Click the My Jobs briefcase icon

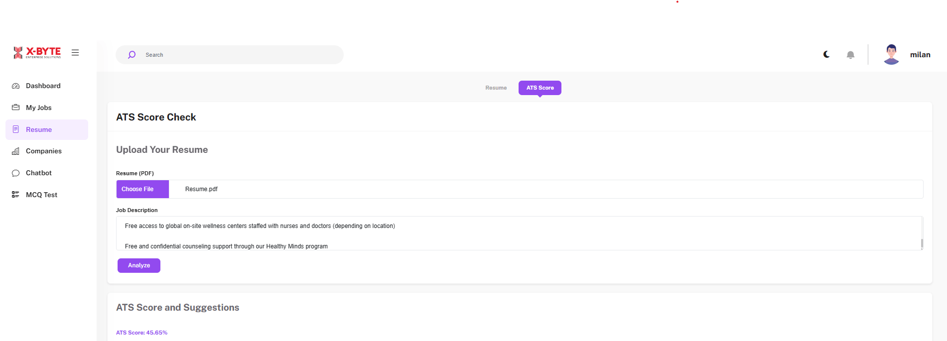coord(16,108)
